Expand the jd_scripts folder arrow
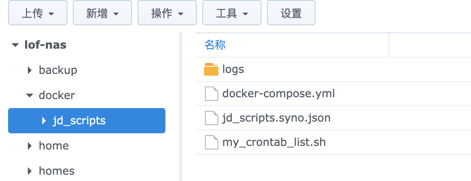The image size is (471, 181). coord(44,121)
